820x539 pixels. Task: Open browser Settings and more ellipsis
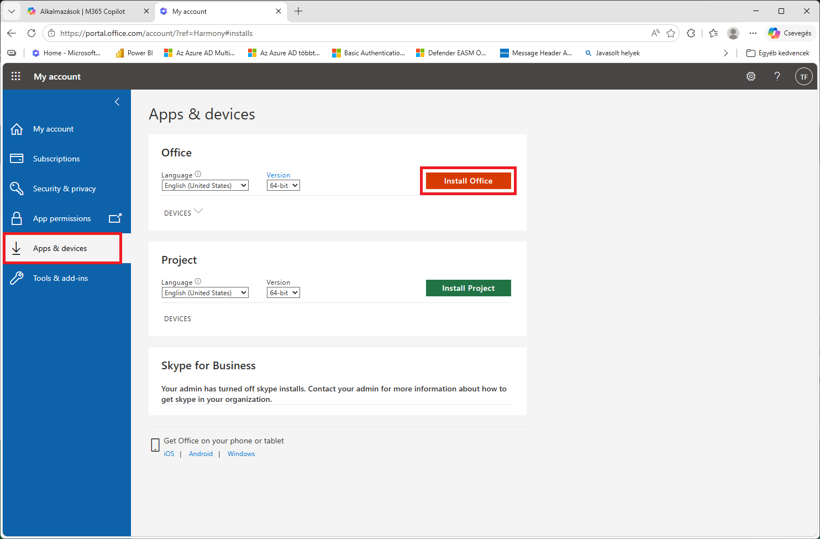click(753, 33)
